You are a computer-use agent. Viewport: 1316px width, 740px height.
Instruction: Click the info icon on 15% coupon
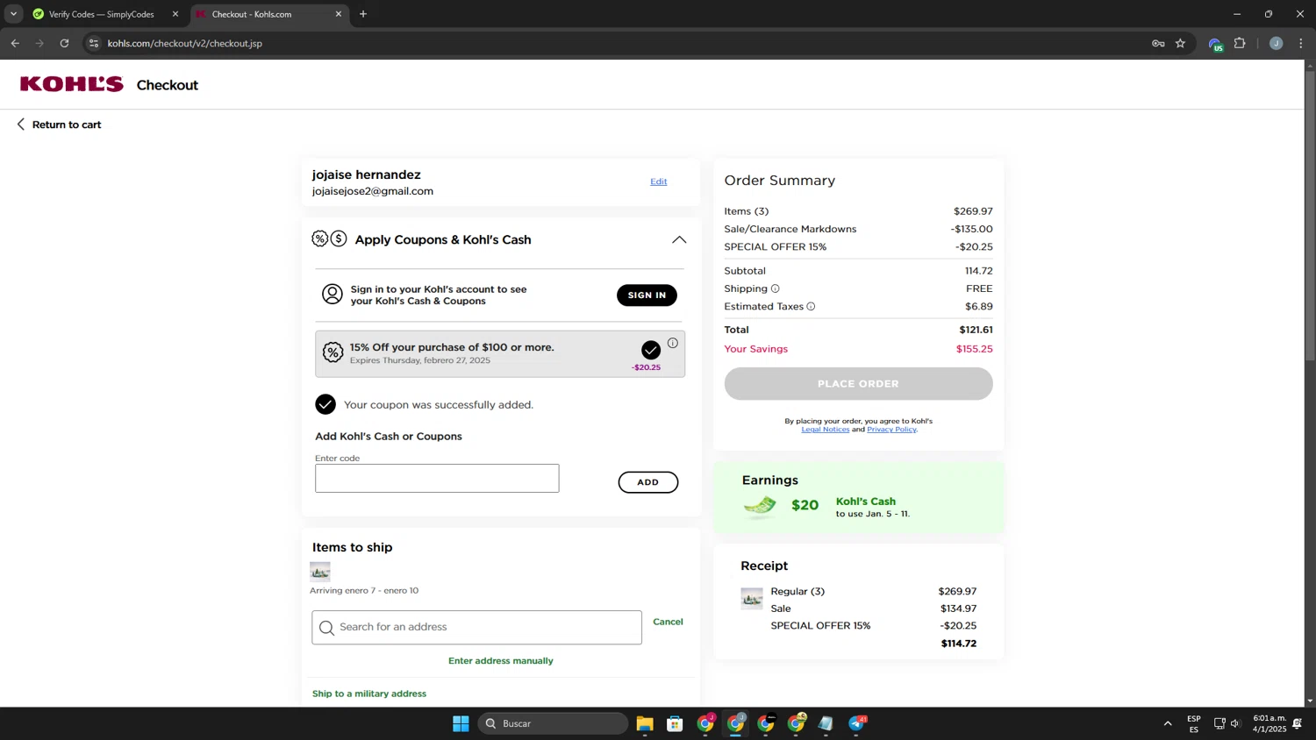coord(673,344)
